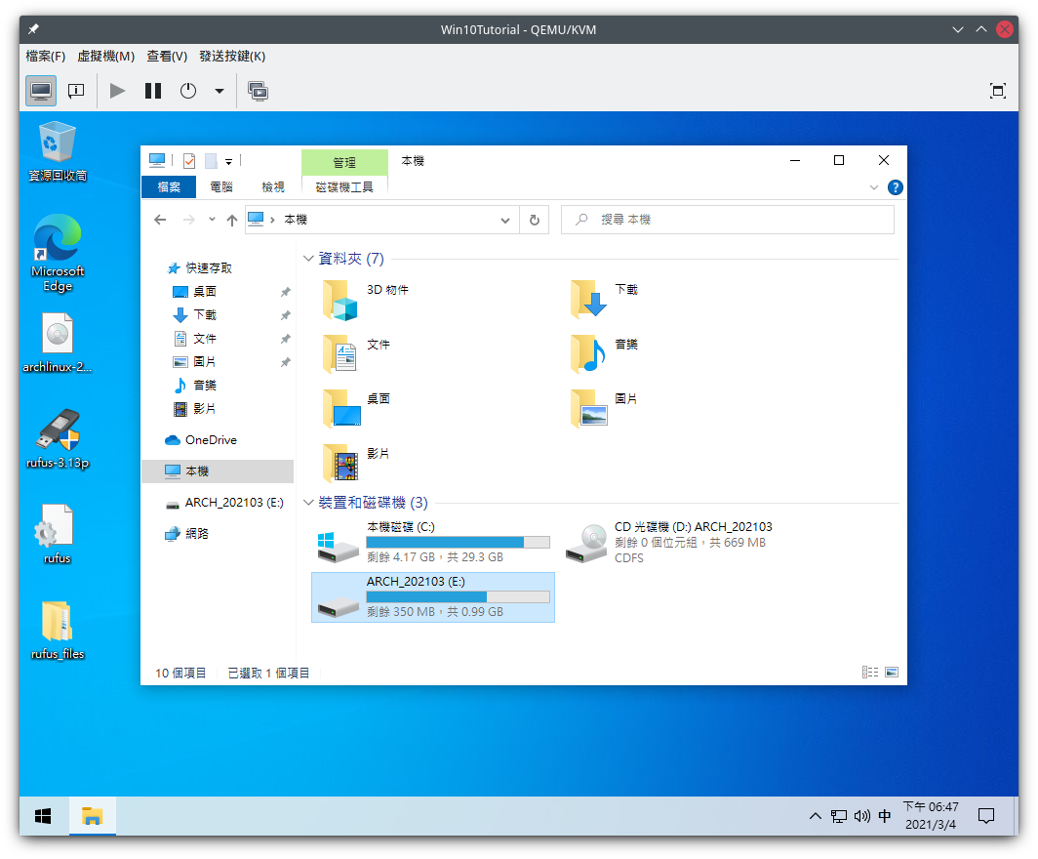This screenshot has width=1038, height=859.
Task: Refresh the 本機 view
Action: point(535,220)
